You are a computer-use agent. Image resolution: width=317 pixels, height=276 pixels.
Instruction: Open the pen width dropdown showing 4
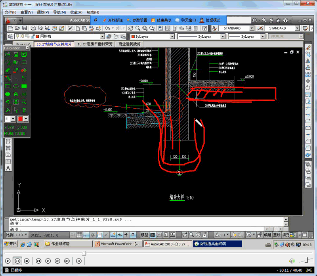(x=13, y=119)
